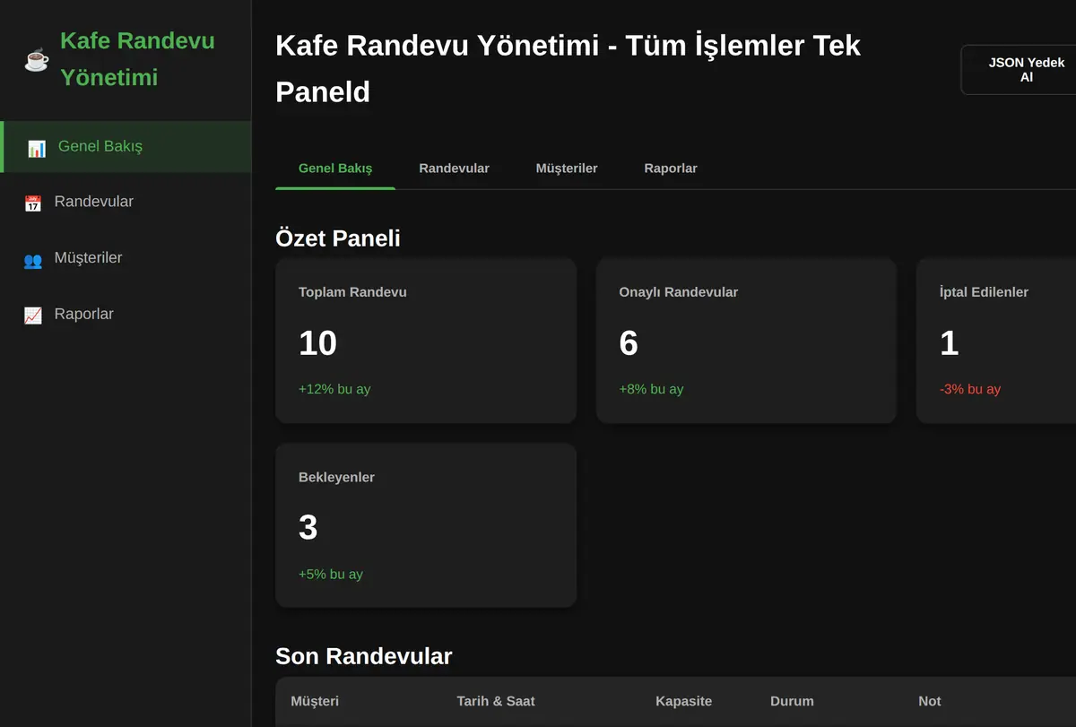Click the -3% bu ay text
The image size is (1076, 727).
[970, 389]
